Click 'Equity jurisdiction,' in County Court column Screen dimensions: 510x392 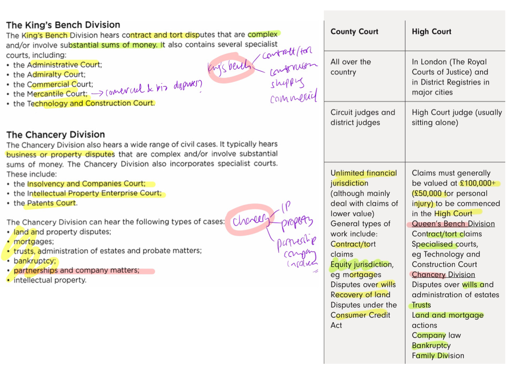pyautogui.click(x=362, y=264)
